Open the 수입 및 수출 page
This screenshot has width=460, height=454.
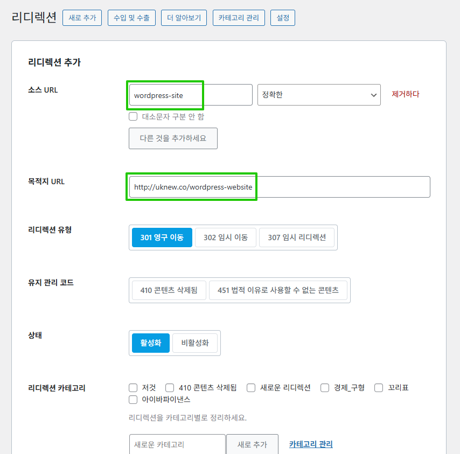[x=131, y=18]
